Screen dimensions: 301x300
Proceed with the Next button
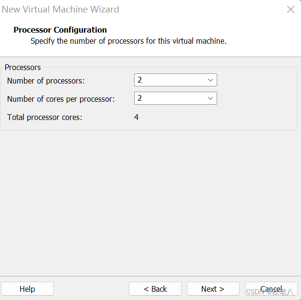click(x=213, y=289)
